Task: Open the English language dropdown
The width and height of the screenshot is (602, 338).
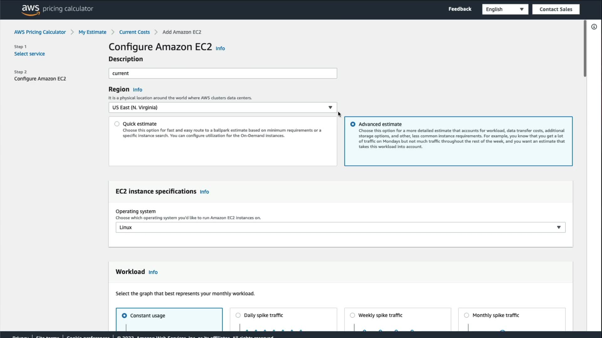Action: coord(505,9)
